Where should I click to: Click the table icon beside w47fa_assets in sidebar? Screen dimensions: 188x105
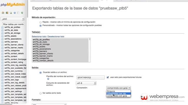click(2, 36)
